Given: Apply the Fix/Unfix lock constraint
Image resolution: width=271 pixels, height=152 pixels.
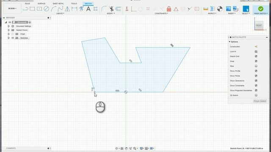Looking at the screenshot, I should click(x=169, y=9).
